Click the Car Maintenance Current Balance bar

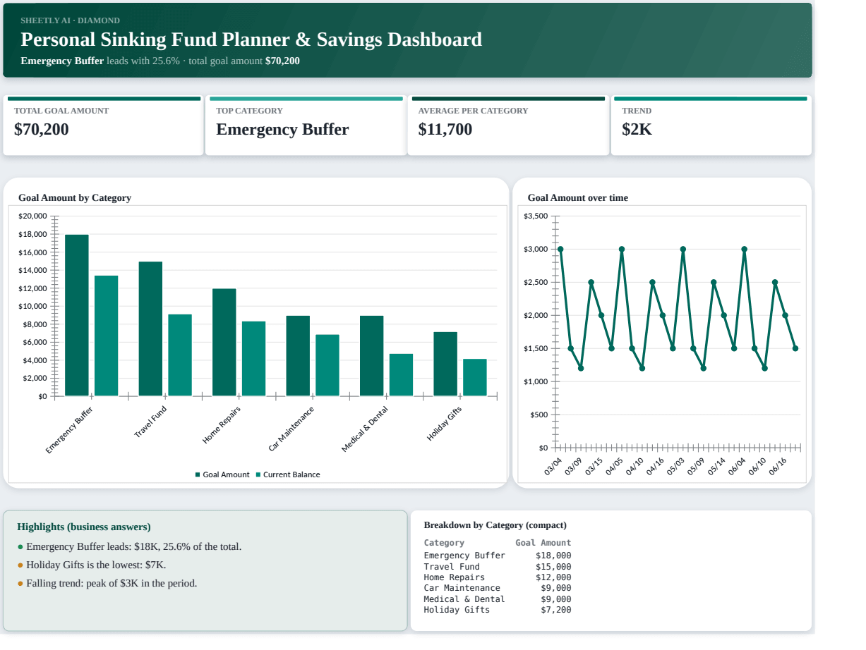(327, 365)
